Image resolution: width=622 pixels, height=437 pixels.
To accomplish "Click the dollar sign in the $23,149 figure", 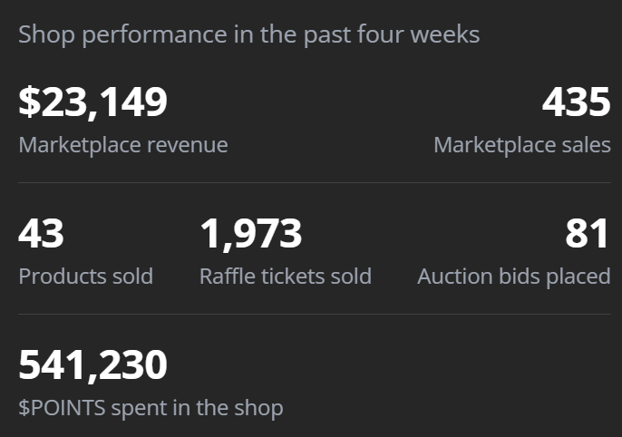I will click(29, 102).
